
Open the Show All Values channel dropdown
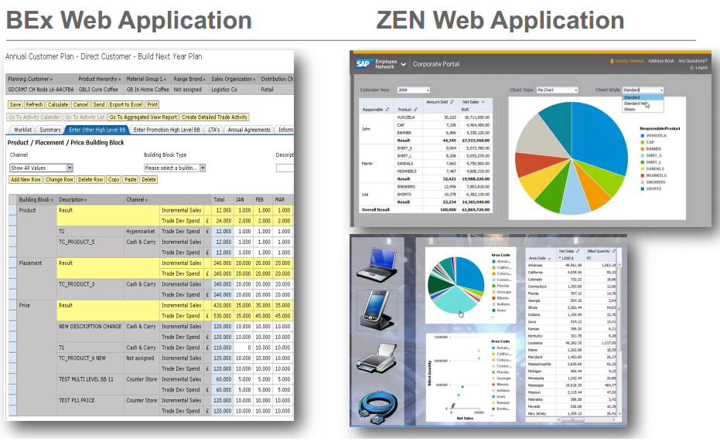pyautogui.click(x=69, y=168)
